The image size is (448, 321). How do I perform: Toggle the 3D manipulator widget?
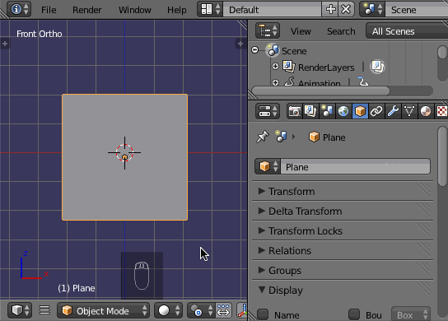coord(242,310)
